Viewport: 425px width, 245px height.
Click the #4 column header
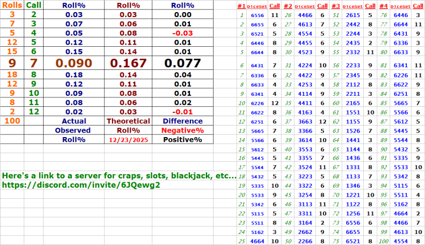click(382, 5)
